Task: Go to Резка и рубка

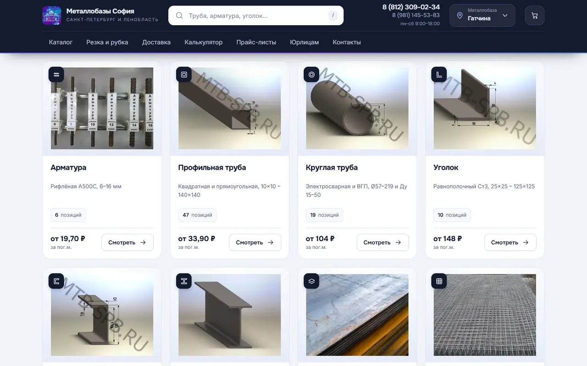Action: [x=107, y=42]
